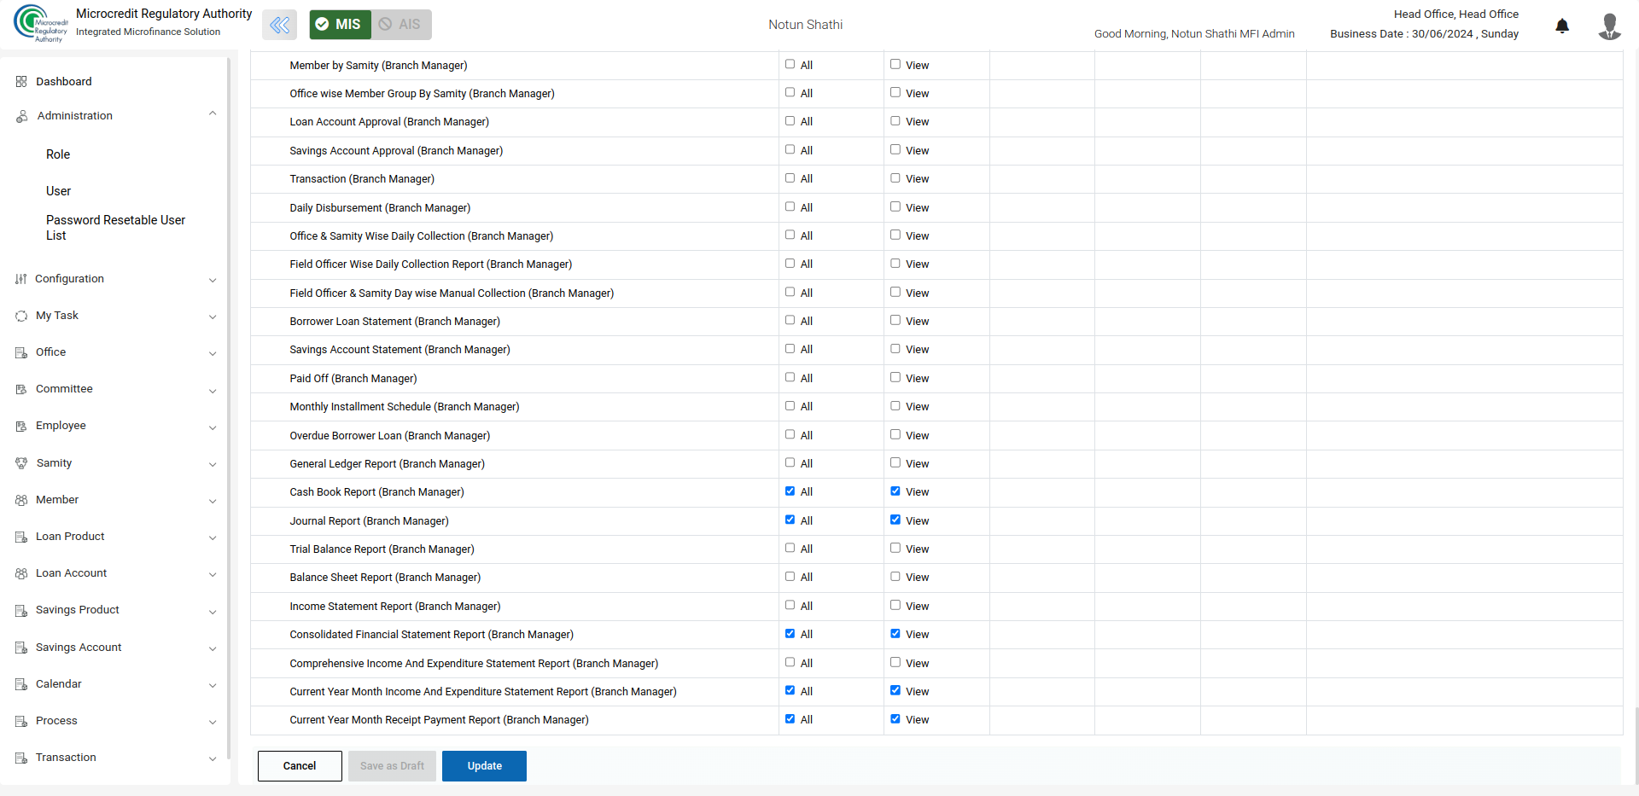Check All for Daily Disbursement row
The image size is (1639, 796).
[x=790, y=206]
